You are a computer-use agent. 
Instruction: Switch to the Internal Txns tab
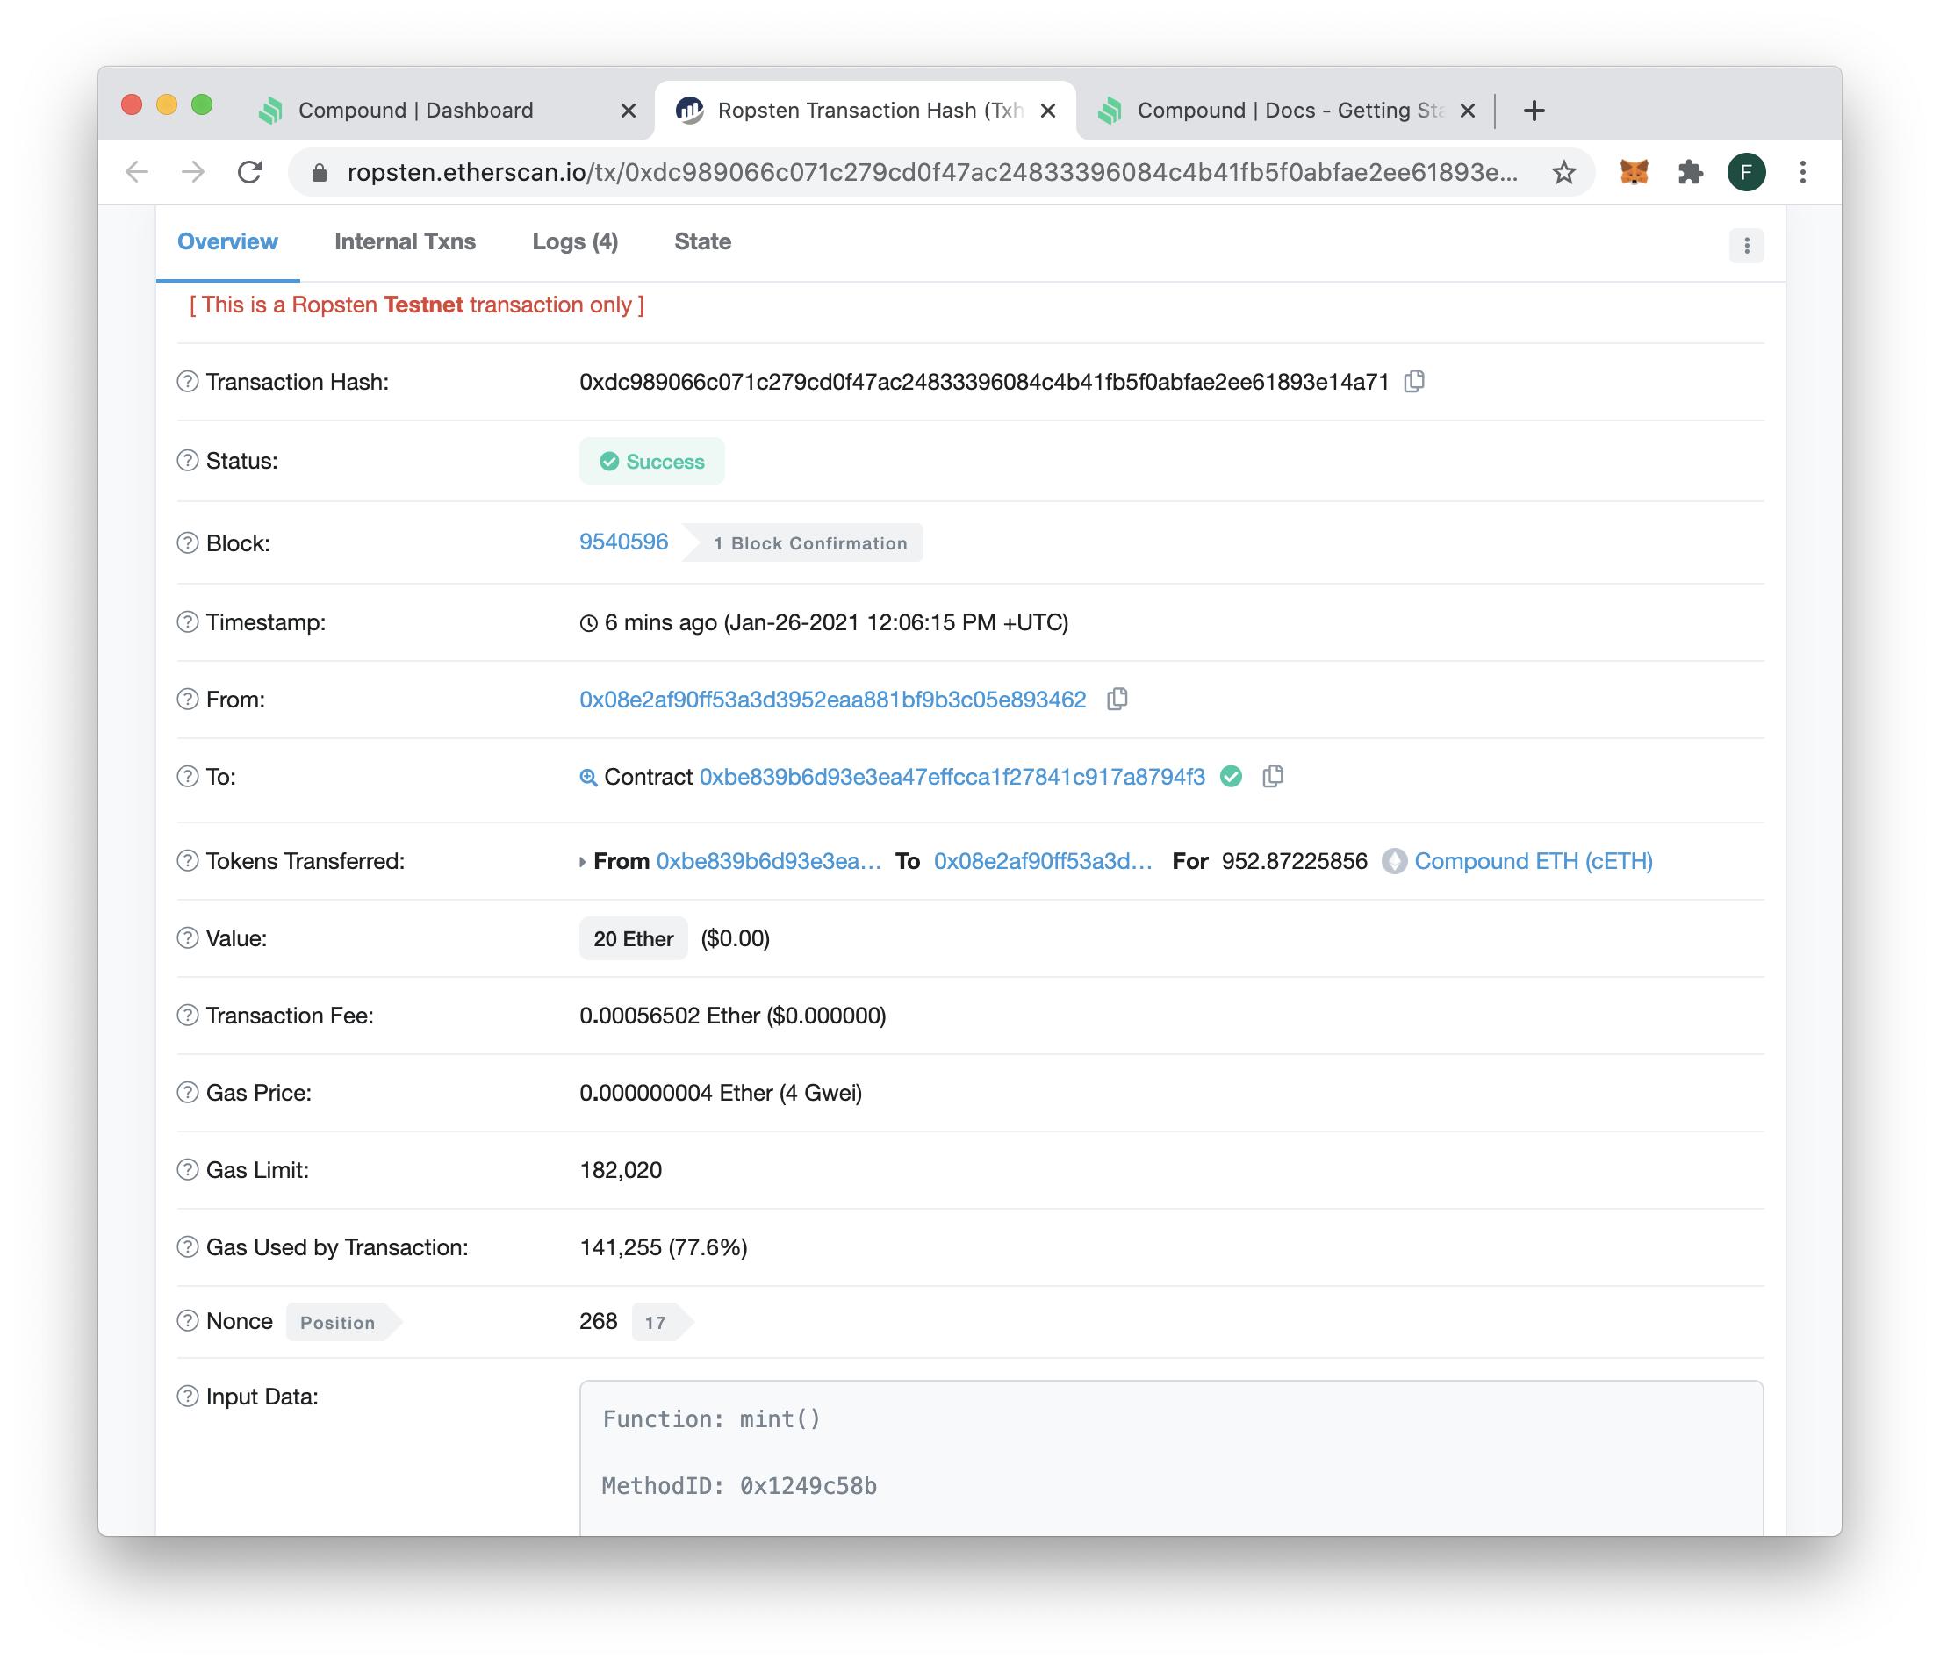pyautogui.click(x=405, y=241)
